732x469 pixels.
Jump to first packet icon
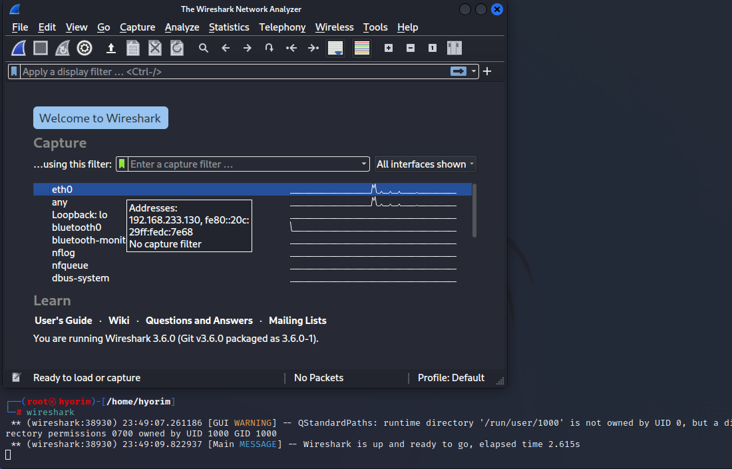[291, 48]
